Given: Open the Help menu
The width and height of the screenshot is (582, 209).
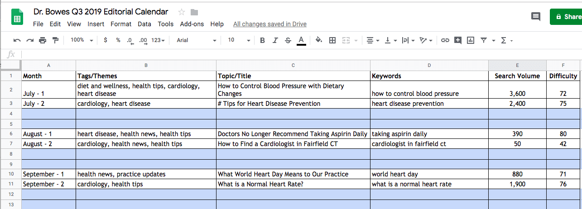Looking at the screenshot, I should pos(217,24).
